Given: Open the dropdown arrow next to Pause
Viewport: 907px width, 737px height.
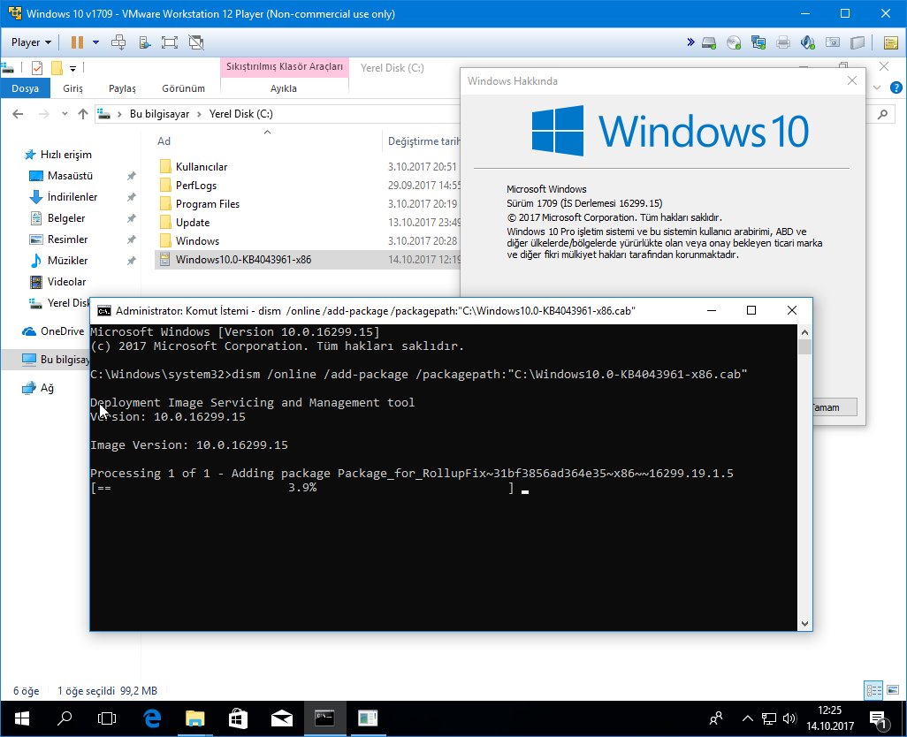Looking at the screenshot, I should tap(96, 42).
